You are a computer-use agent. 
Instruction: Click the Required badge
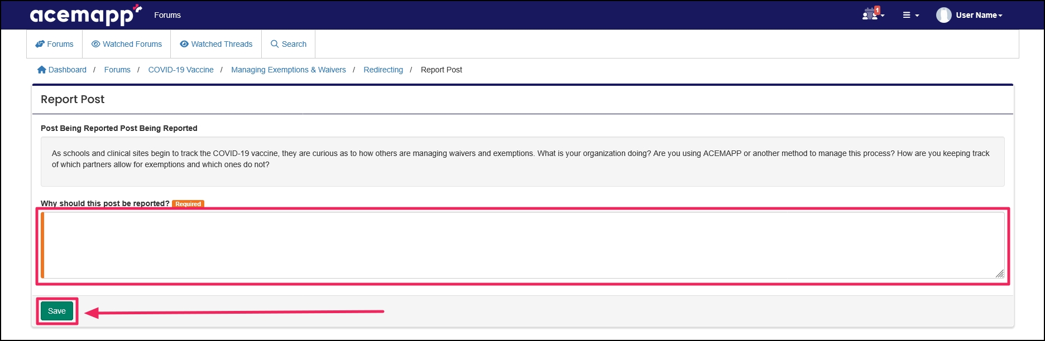click(188, 204)
